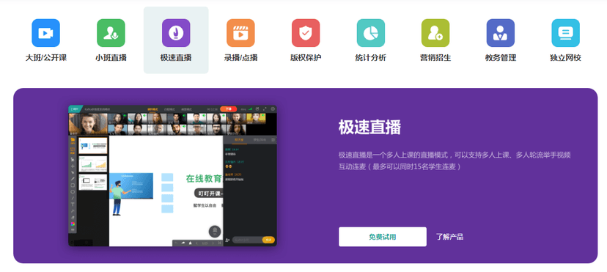Image resolution: width=607 pixels, height=272 pixels.
Task: Open 录播/点播 orange clapperboard icon
Action: (240, 33)
